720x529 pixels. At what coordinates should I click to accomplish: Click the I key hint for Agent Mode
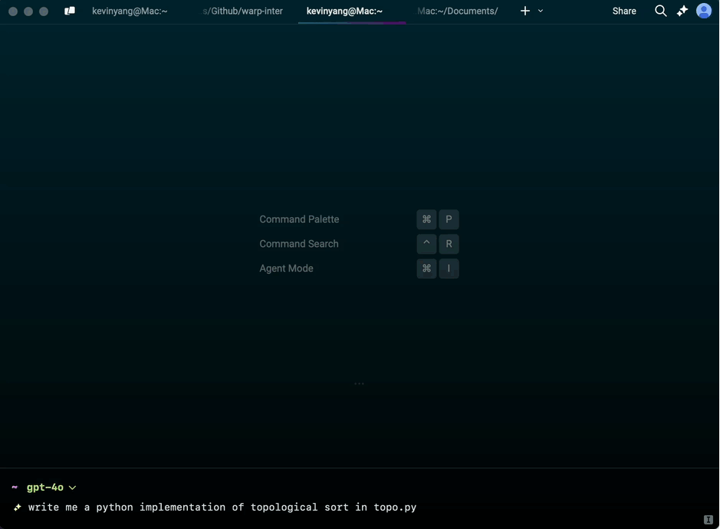pos(449,268)
